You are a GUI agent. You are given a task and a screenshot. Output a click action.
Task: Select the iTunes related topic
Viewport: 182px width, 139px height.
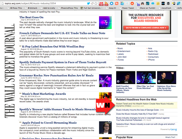click(x=120, y=60)
